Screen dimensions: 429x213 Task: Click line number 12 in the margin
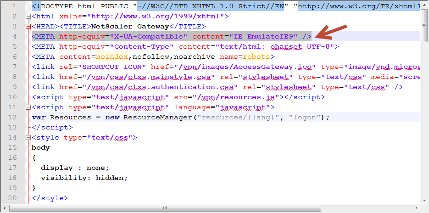coord(13,118)
